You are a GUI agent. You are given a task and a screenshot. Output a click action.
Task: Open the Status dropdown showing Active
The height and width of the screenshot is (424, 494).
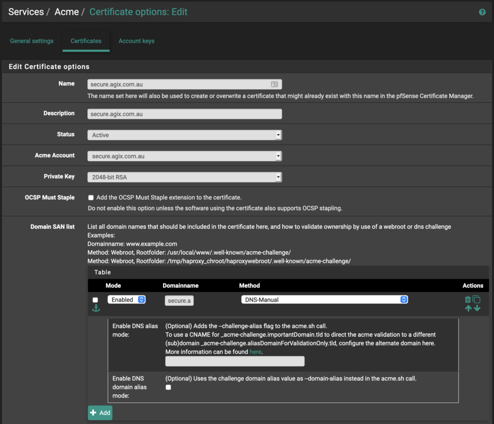(184, 135)
